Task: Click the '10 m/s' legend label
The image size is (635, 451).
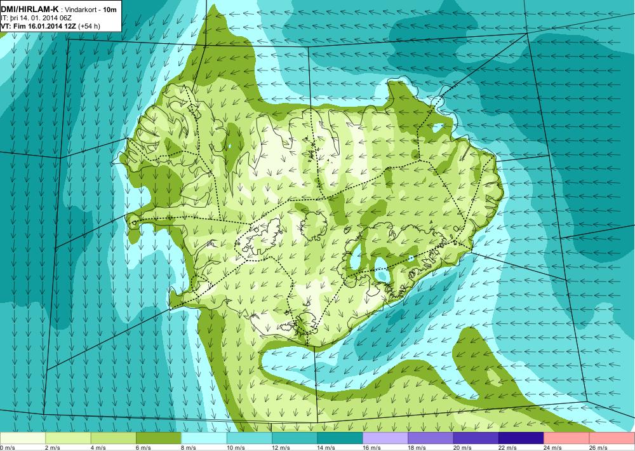Action: [236, 447]
